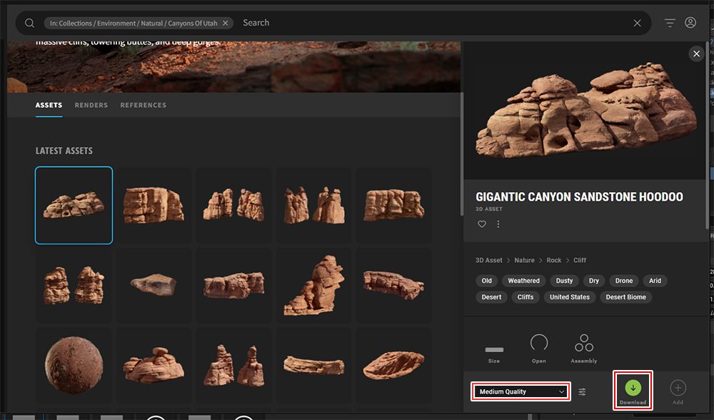Click the Add plus icon
The image size is (714, 420).
(678, 388)
